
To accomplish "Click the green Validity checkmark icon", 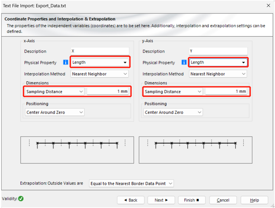I will tap(21, 199).
